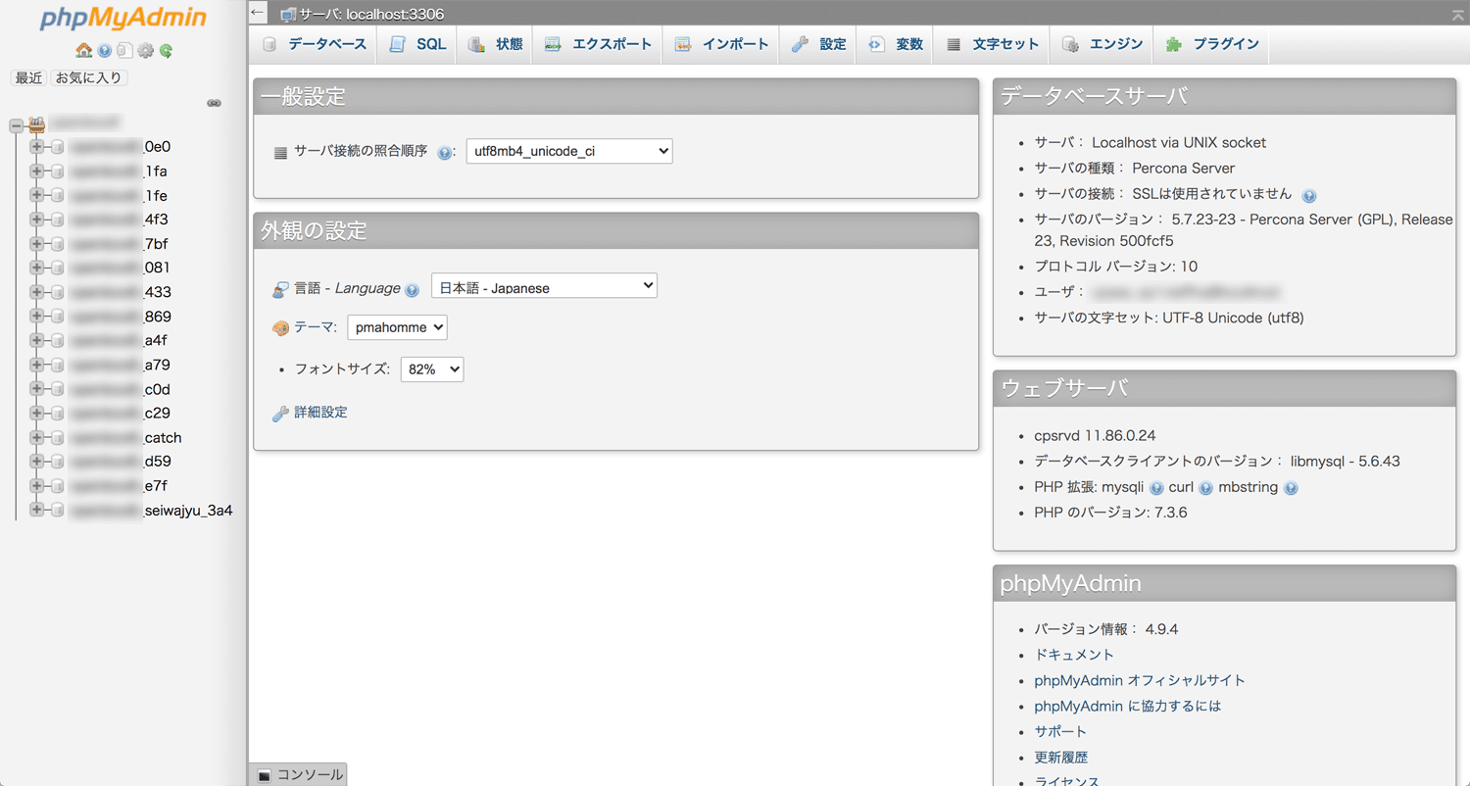Viewport: 1470px width, 786px height.
Task: Click database icon of the catch entry
Action: tap(58, 438)
